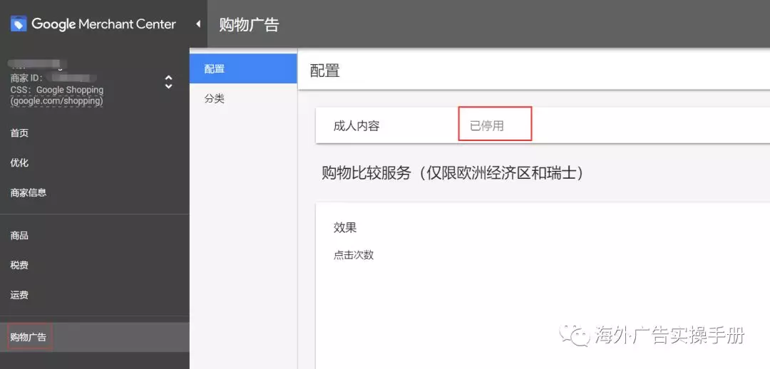
Task: Switch to the 分类 tab
Action: (215, 99)
